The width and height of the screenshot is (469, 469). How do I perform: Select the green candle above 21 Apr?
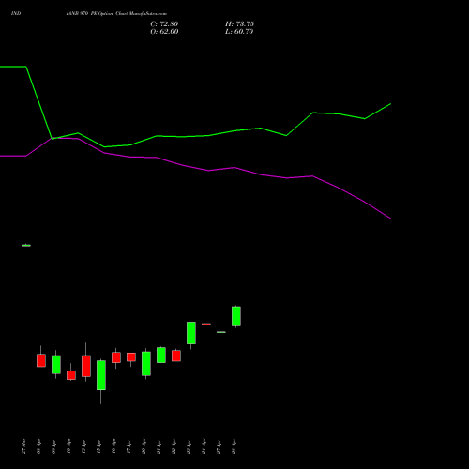161,355
